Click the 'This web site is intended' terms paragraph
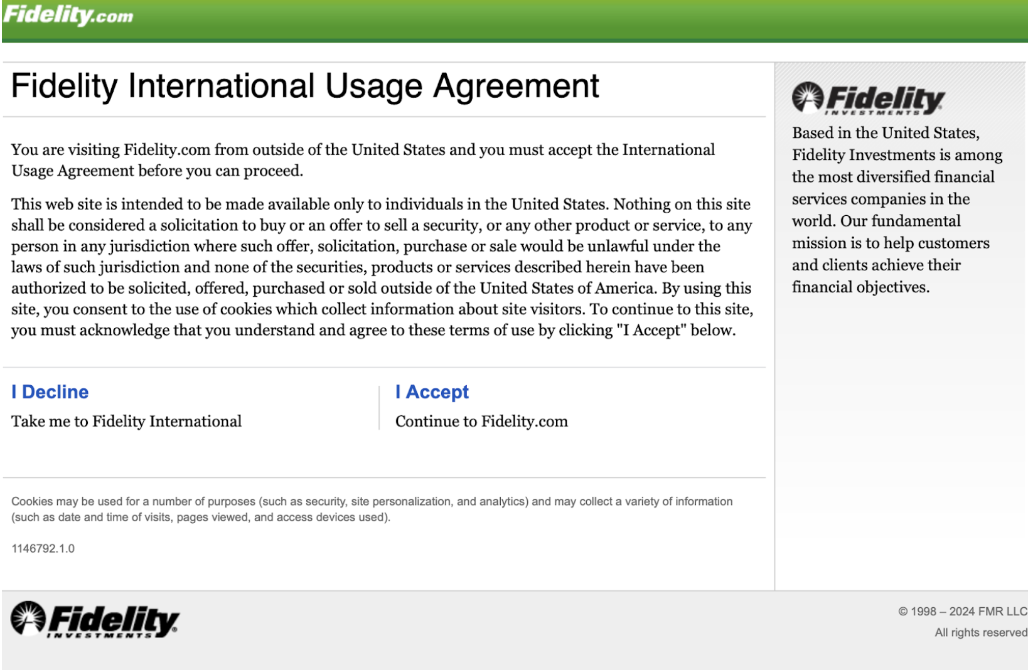Viewport: 1028px width, 670px height. point(382,267)
